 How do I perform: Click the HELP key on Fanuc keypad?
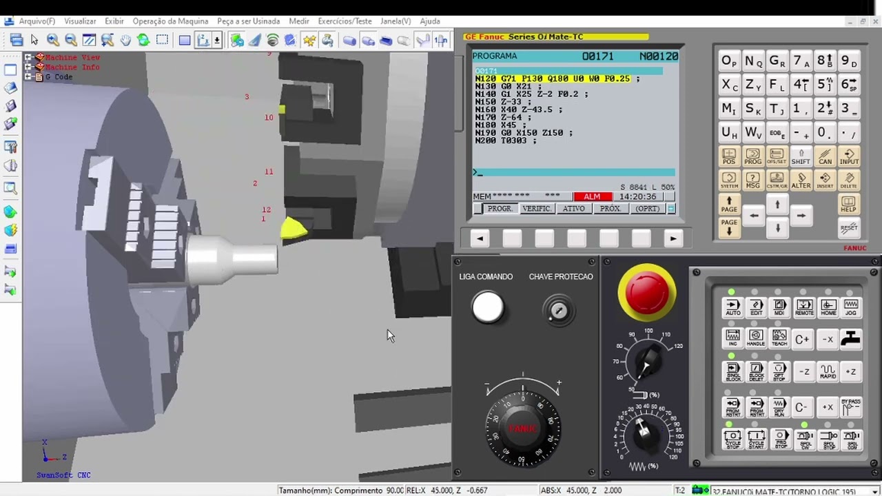click(849, 205)
